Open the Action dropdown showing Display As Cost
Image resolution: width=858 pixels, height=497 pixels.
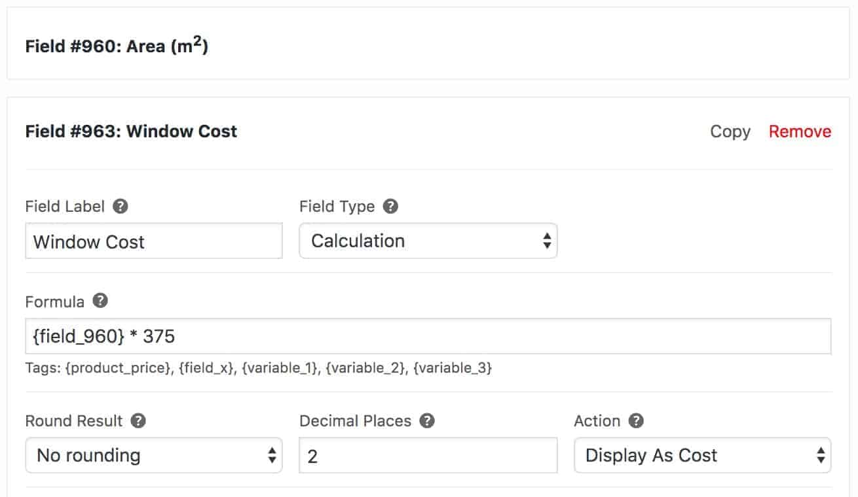[x=702, y=455]
